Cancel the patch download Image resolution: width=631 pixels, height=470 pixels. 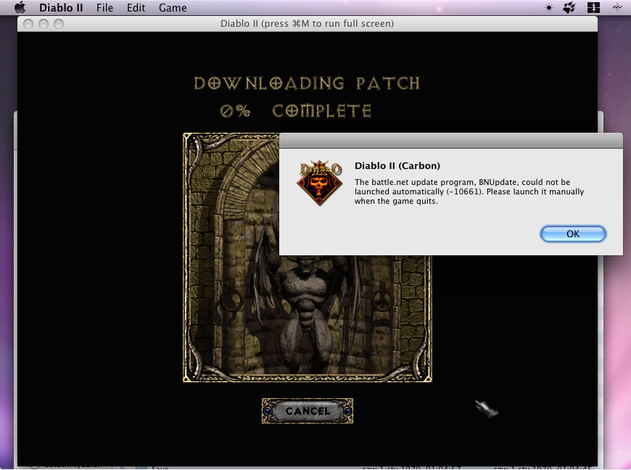pos(308,411)
